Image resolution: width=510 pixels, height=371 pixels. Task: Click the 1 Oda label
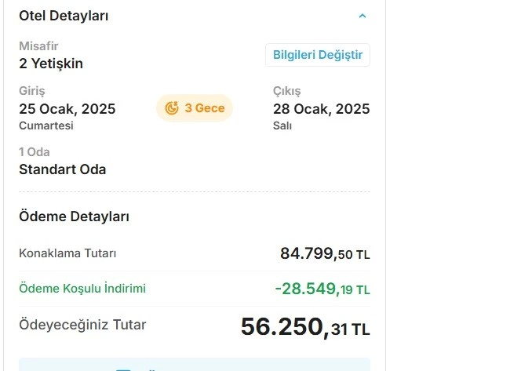(x=34, y=152)
